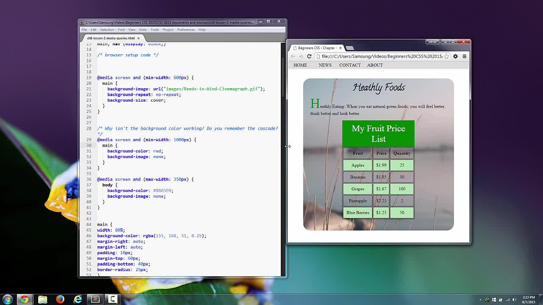This screenshot has width=543, height=305.
Task: Go forward in the Chrome window
Action: pos(301,56)
